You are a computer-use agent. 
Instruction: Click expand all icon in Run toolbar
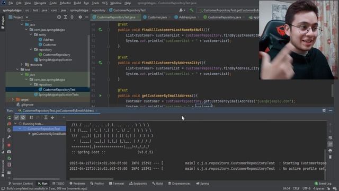pos(46,117)
